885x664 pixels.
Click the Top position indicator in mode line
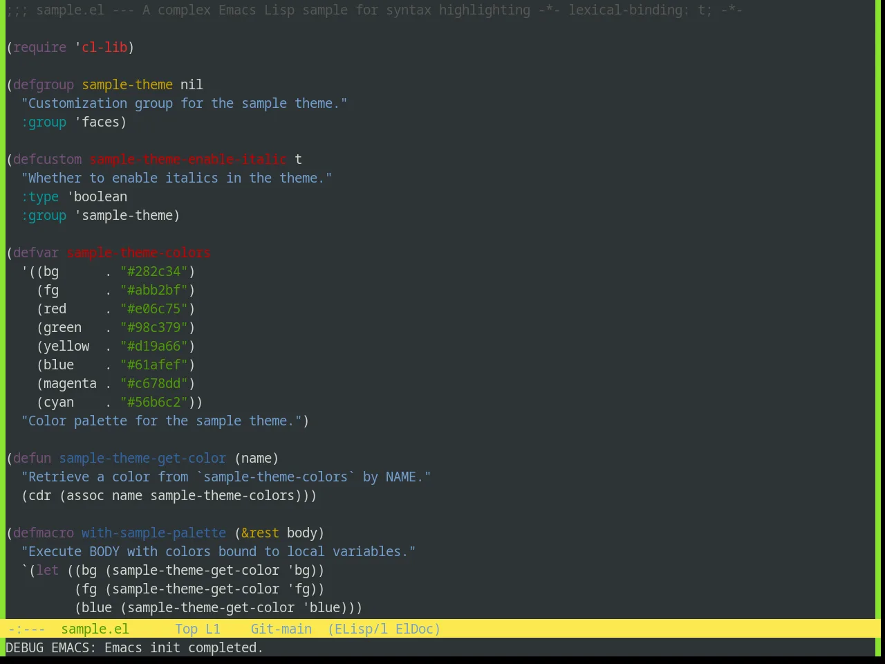point(186,629)
